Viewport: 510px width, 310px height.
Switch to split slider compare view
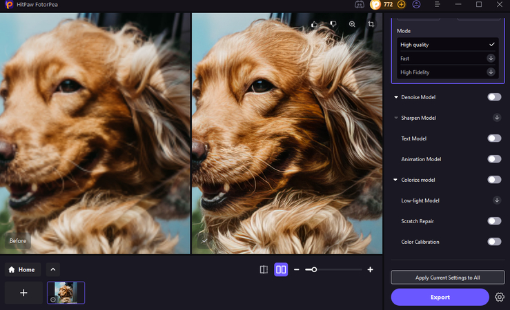tap(264, 269)
